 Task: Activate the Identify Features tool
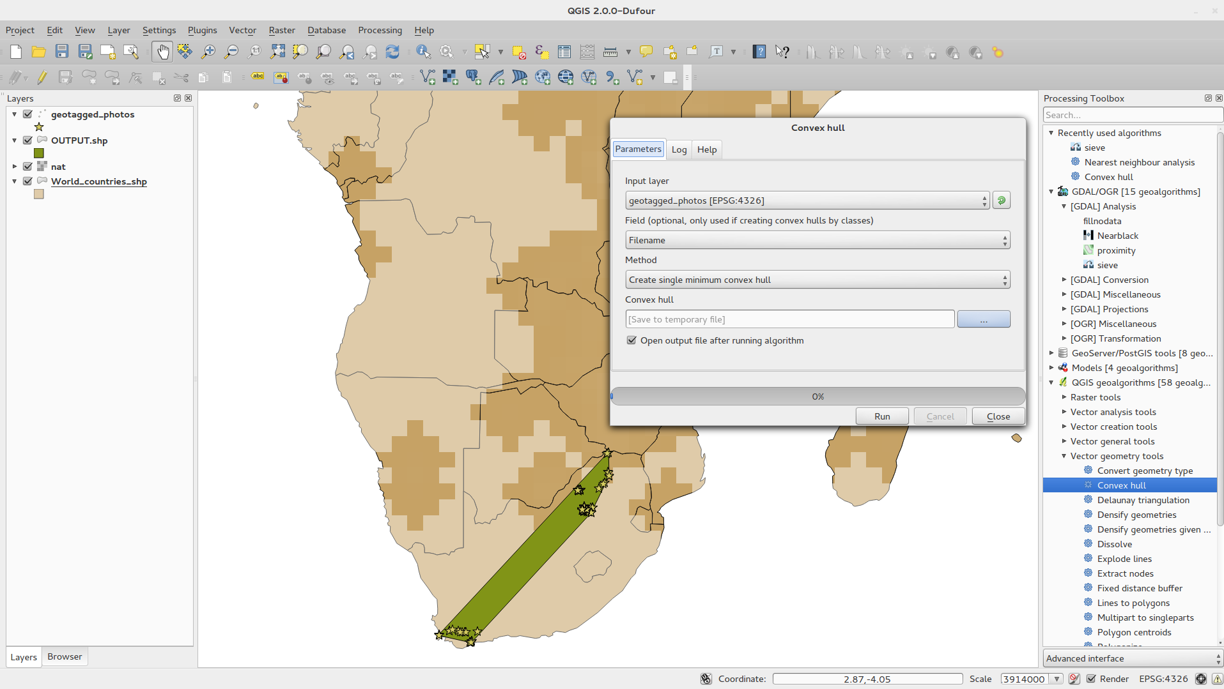click(422, 52)
